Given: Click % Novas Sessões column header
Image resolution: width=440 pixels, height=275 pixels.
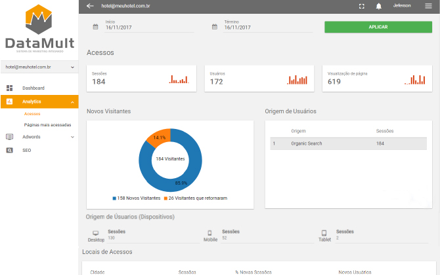Looking at the screenshot, I should tap(253, 272).
